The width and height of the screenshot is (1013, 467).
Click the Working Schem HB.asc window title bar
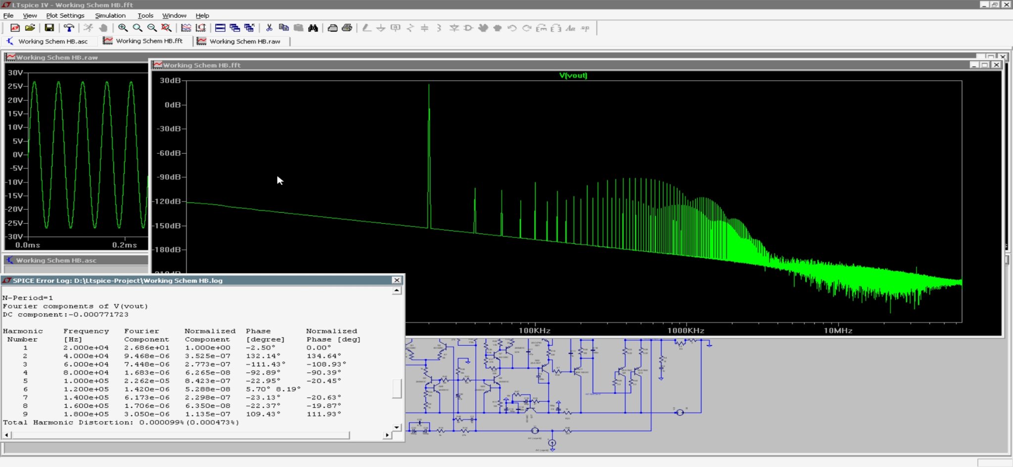(76, 260)
